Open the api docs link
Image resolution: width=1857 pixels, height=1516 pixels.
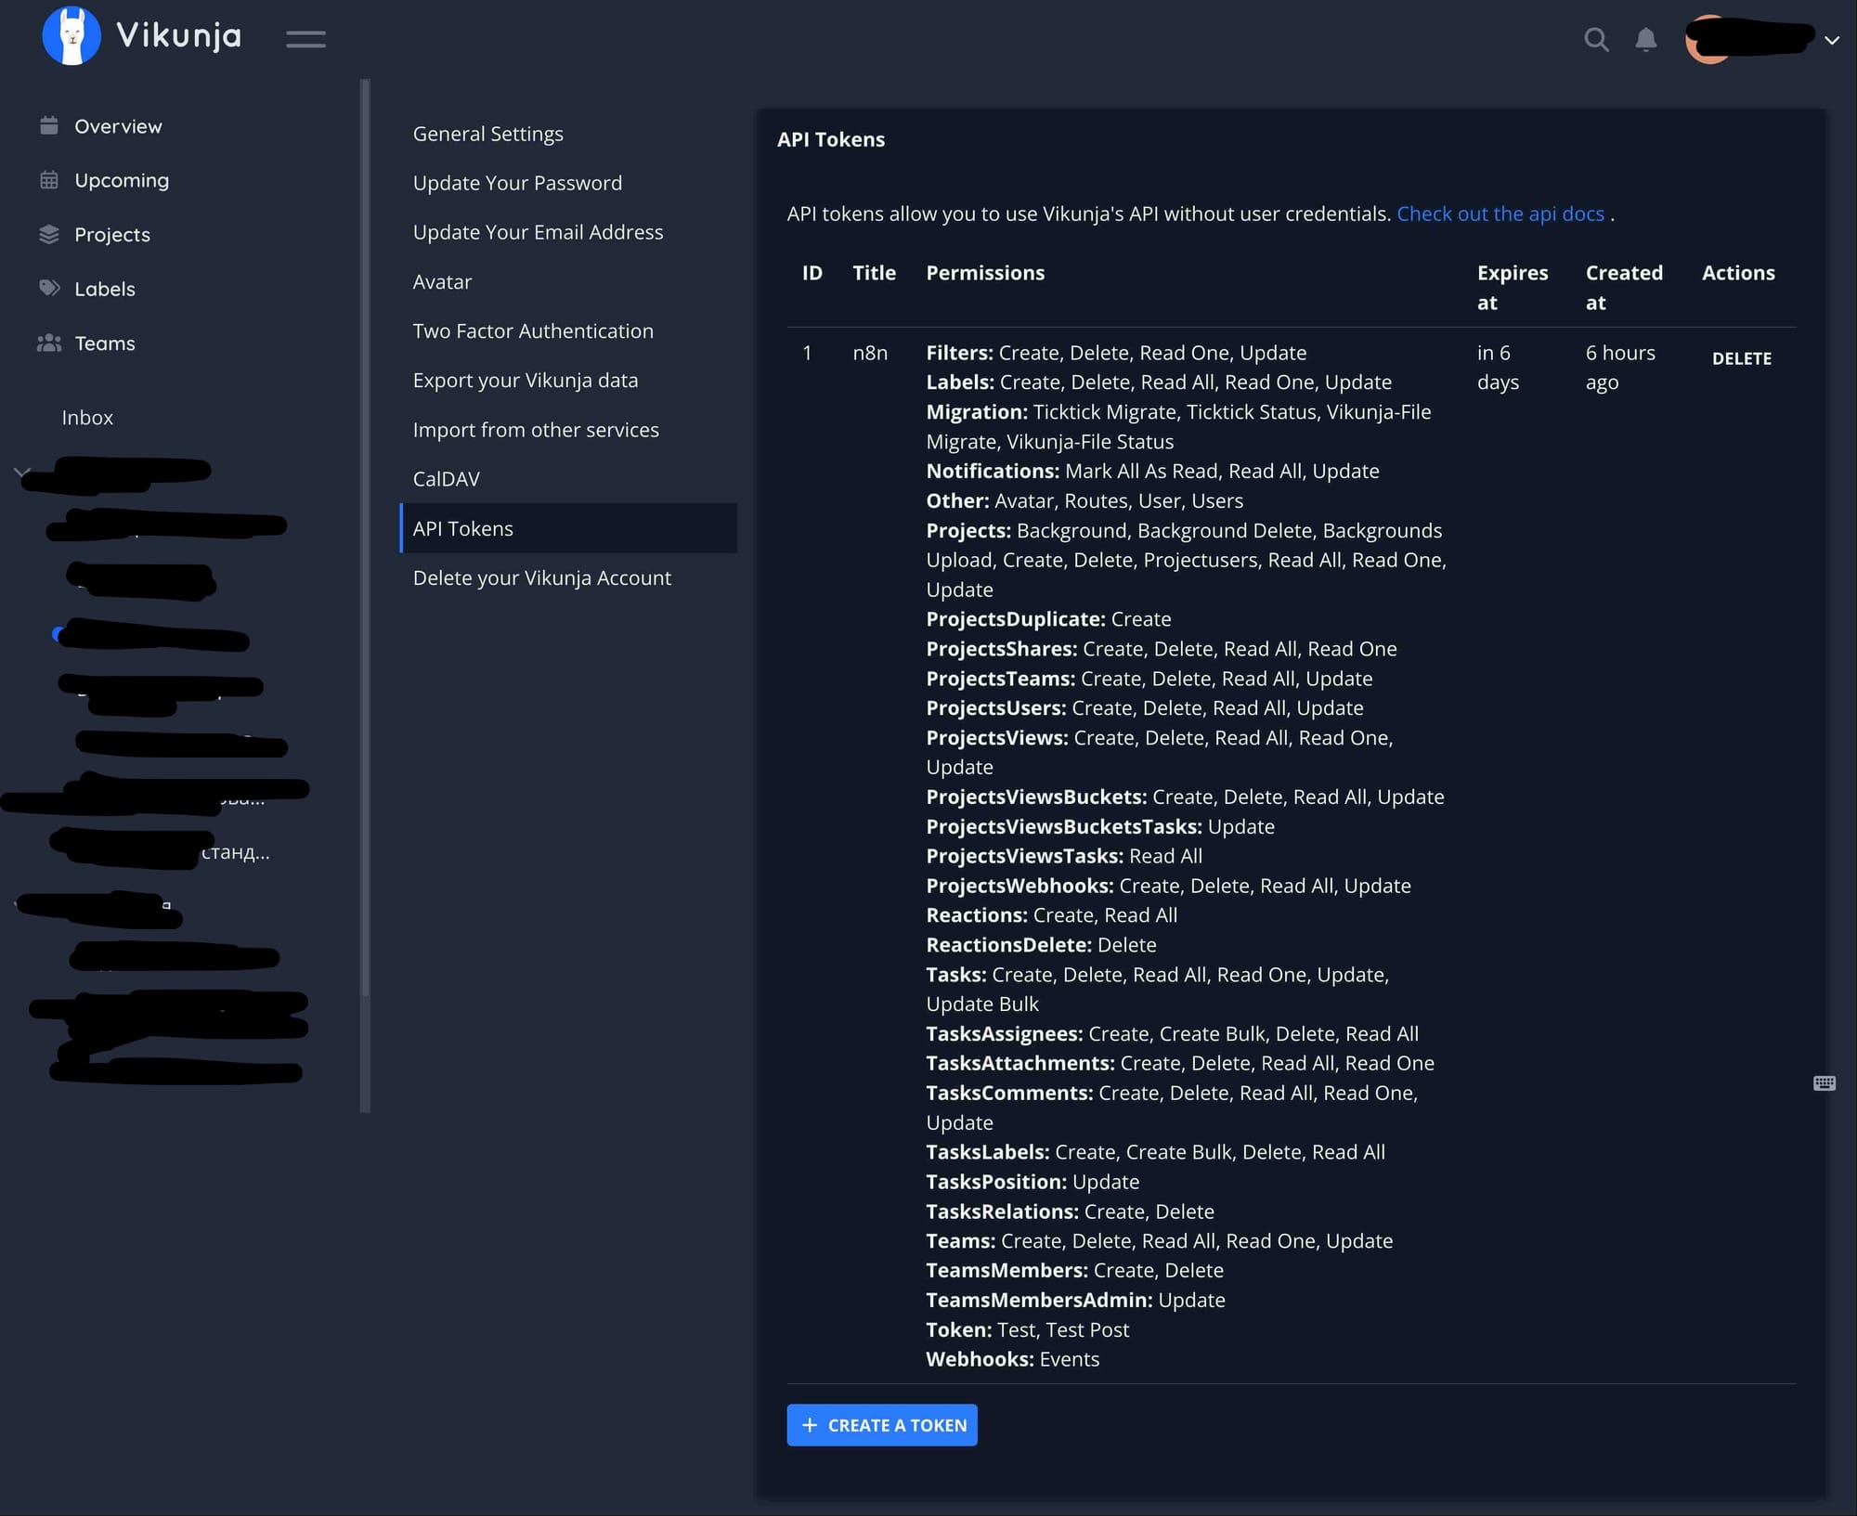pyautogui.click(x=1500, y=214)
